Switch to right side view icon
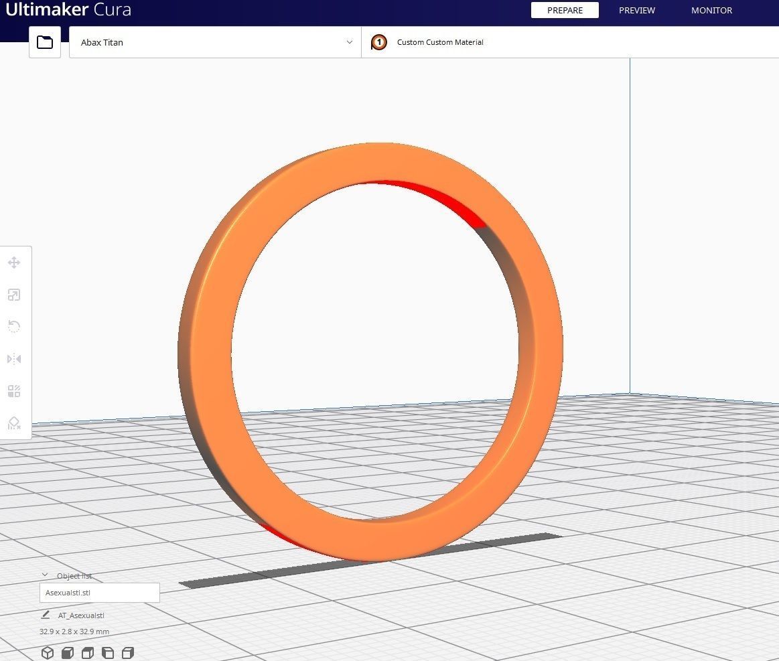 click(x=128, y=652)
